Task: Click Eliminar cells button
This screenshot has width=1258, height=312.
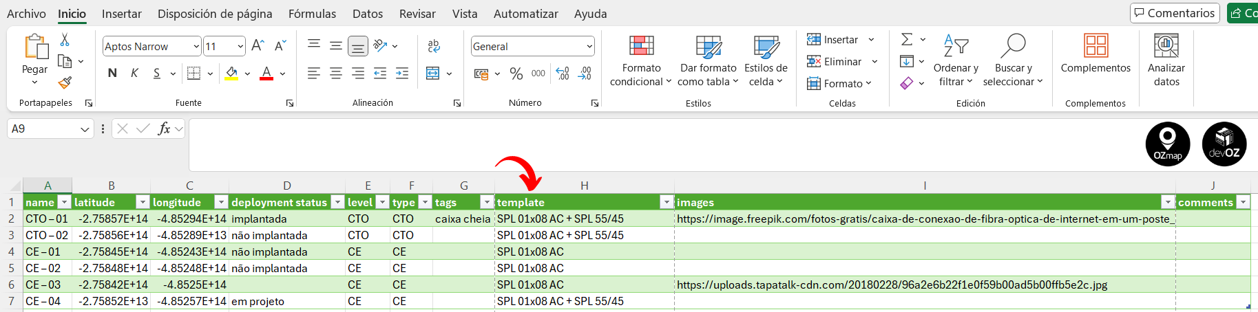Action: tap(843, 62)
